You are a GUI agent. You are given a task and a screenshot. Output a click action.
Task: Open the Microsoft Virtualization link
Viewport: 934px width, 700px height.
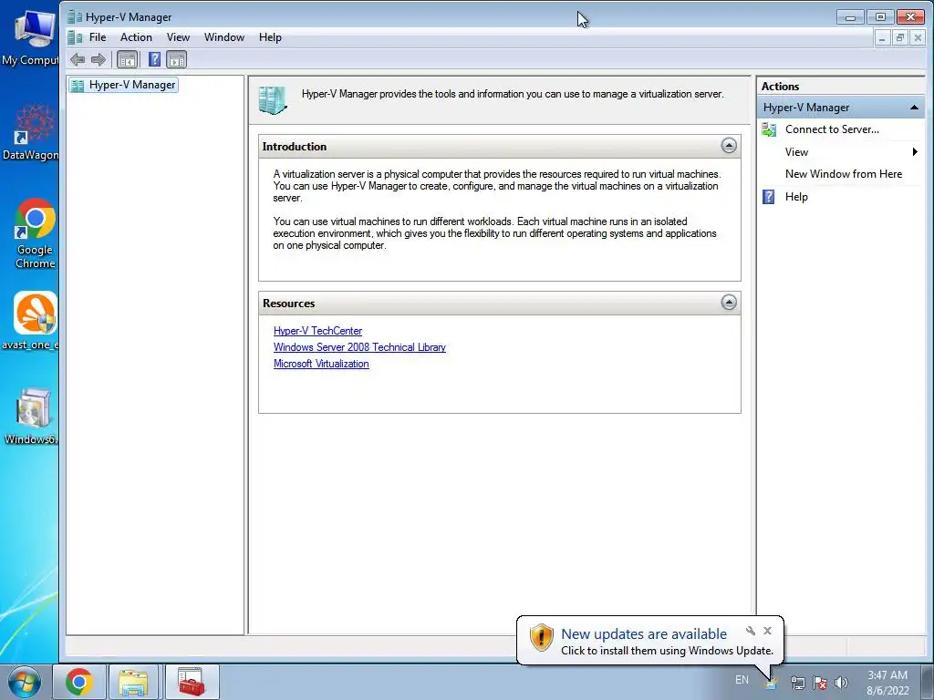[321, 364]
